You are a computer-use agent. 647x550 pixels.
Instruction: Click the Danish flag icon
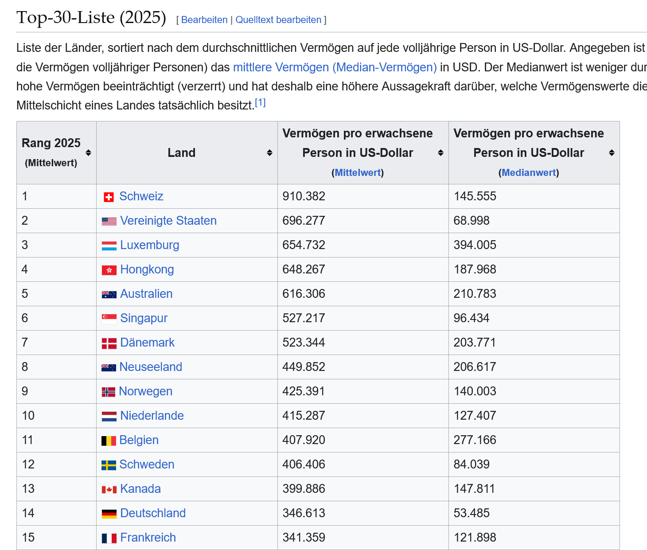tap(109, 343)
